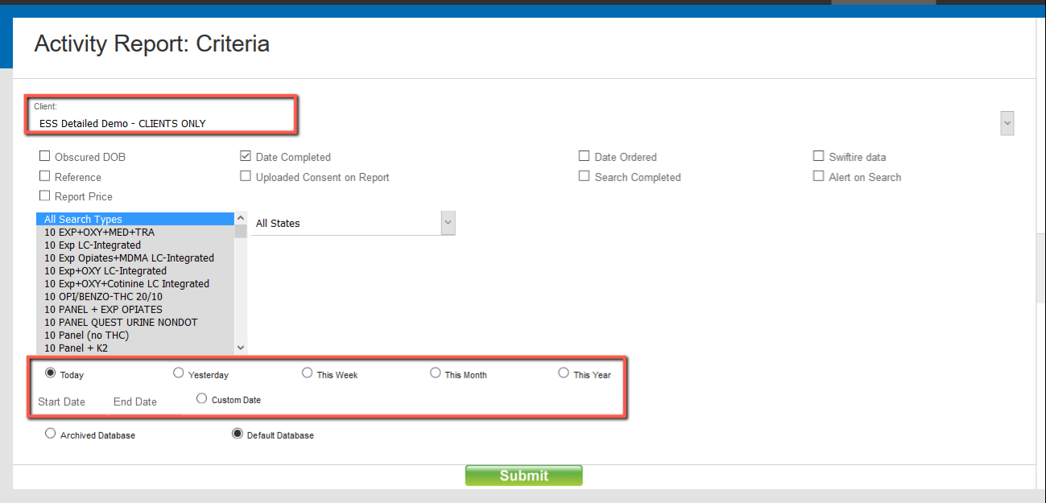Select the Today radio button
The image size is (1046, 503).
pyautogui.click(x=50, y=373)
